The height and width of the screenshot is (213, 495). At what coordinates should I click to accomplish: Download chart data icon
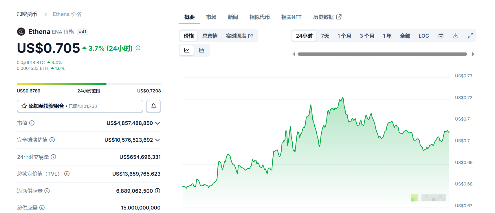456,36
